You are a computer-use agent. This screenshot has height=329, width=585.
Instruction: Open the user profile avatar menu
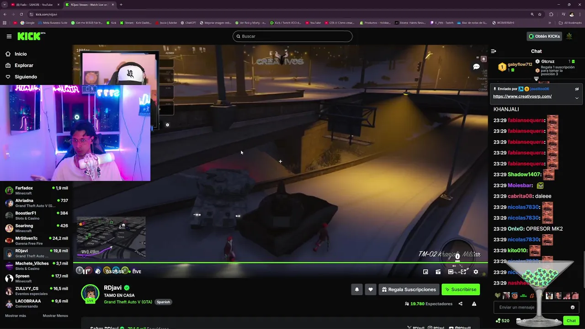pos(569,36)
